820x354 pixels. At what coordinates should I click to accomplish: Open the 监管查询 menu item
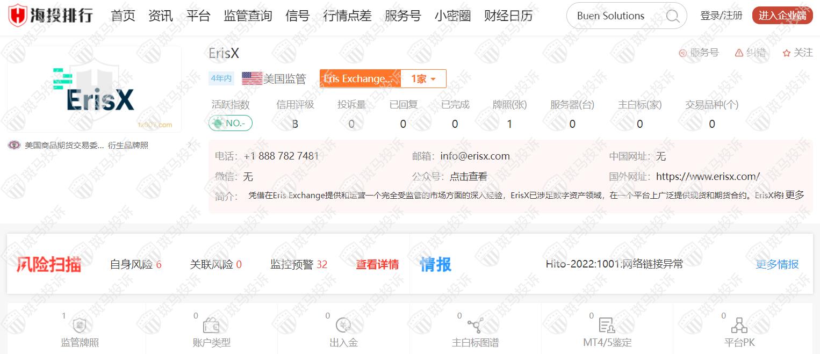(248, 16)
